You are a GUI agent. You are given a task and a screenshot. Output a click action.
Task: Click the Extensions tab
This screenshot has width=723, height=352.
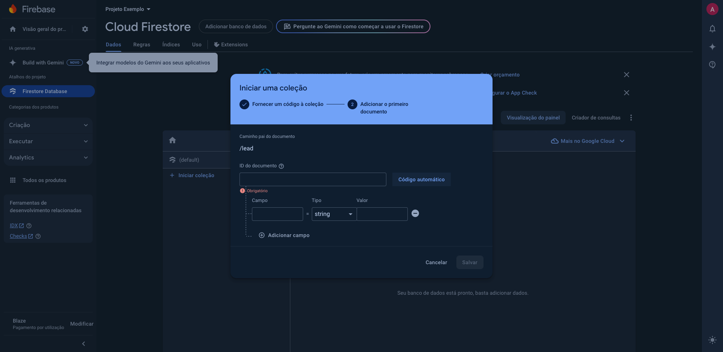tap(231, 44)
